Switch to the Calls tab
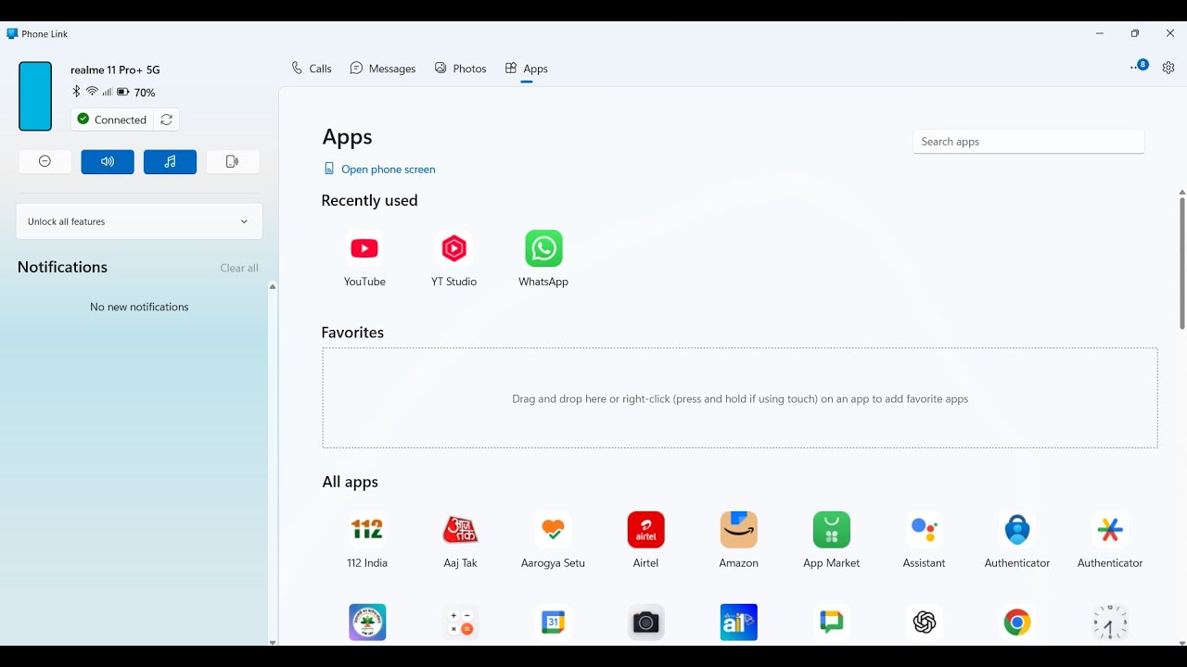Screen dimensions: 1187x667 click(x=312, y=69)
